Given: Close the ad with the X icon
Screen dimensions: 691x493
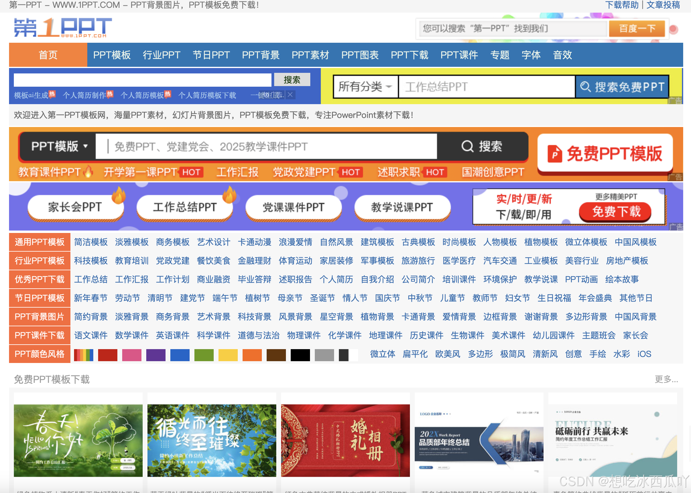Looking at the screenshot, I should tap(290, 95).
